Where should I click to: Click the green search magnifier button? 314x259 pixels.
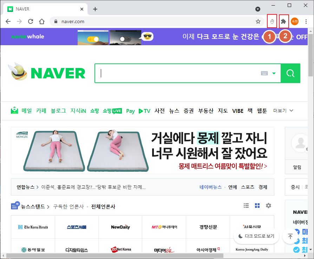click(x=290, y=73)
